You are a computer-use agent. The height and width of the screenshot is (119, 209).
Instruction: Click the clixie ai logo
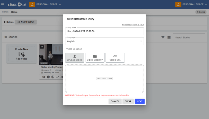pyautogui.click(x=17, y=4)
